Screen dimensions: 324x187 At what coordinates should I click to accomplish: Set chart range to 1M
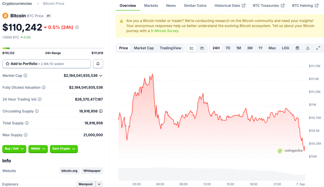(x=239, y=48)
